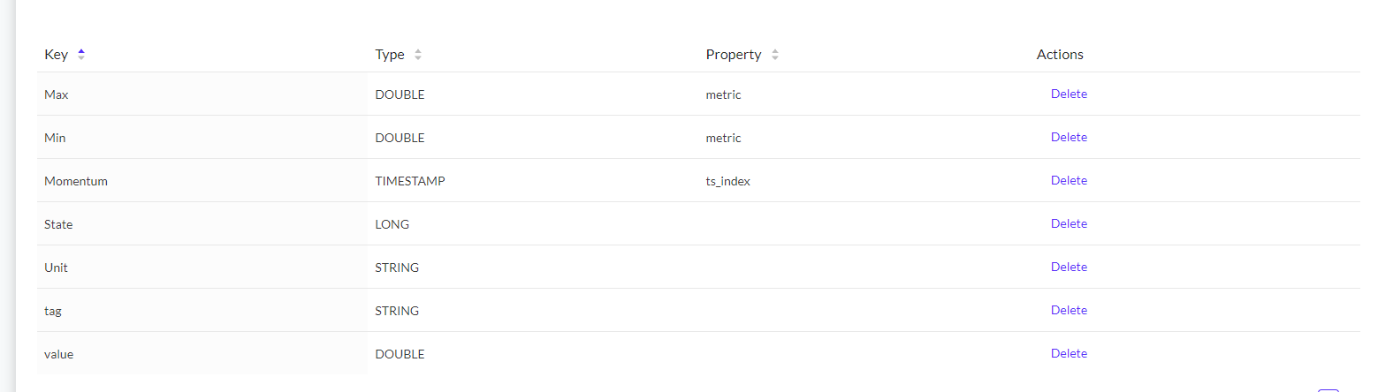The height and width of the screenshot is (392, 1378).
Task: Select the Max key cell
Action: tap(202, 94)
